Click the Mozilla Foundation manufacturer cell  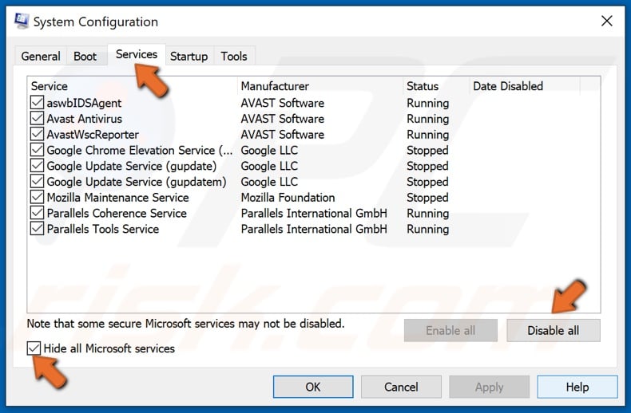[288, 197]
